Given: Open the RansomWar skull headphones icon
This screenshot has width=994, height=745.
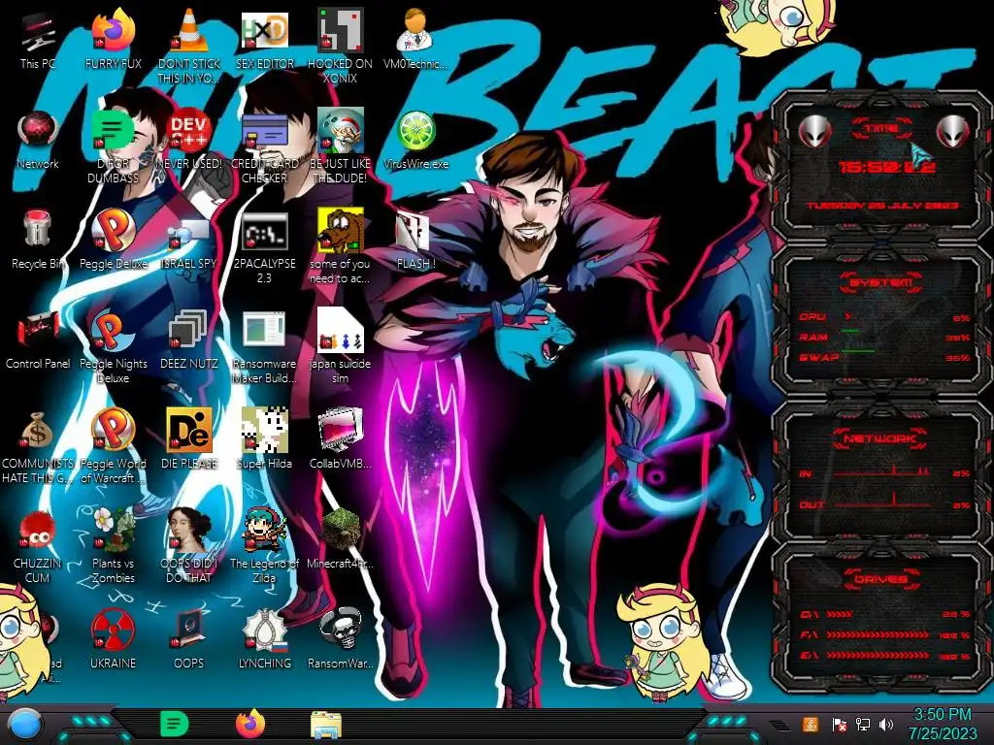Looking at the screenshot, I should (340, 638).
